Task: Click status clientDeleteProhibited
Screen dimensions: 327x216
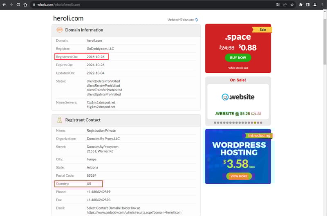Action: click(103, 81)
